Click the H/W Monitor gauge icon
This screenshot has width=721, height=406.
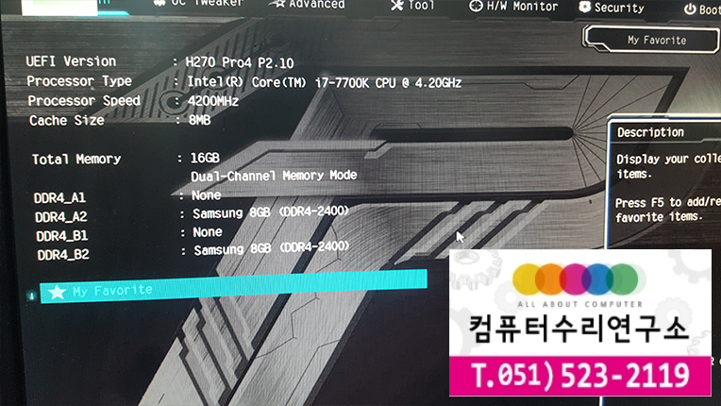[x=476, y=6]
